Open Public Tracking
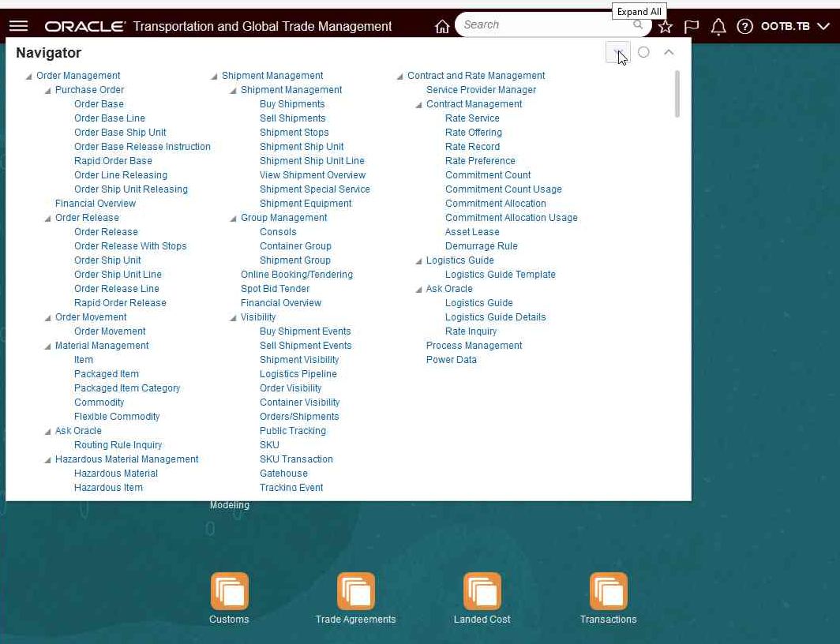The image size is (840, 644). (292, 430)
